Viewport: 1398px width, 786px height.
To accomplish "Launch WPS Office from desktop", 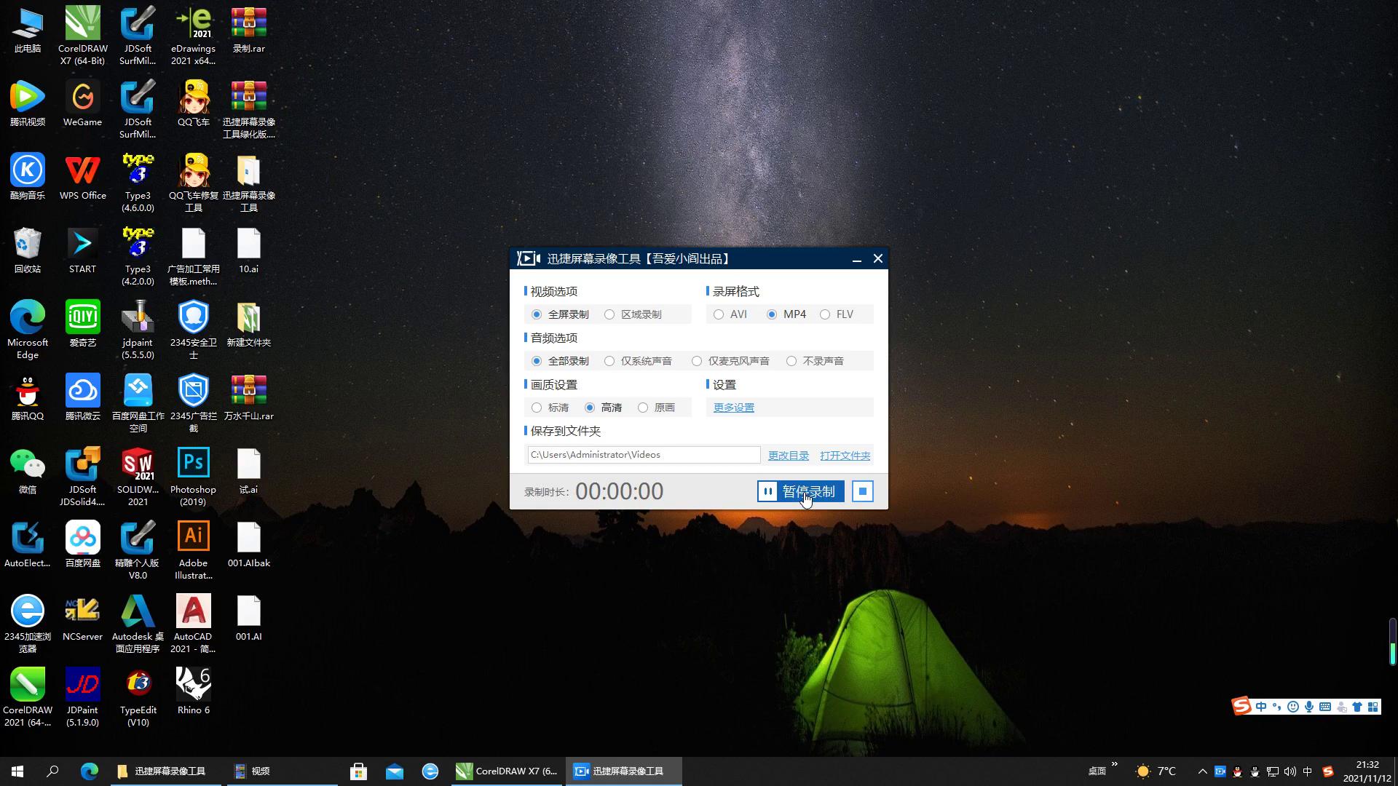I will [x=82, y=171].
